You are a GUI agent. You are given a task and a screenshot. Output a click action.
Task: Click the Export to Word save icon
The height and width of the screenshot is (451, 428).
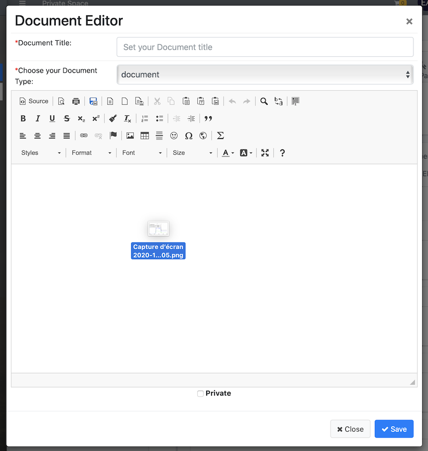[93, 101]
